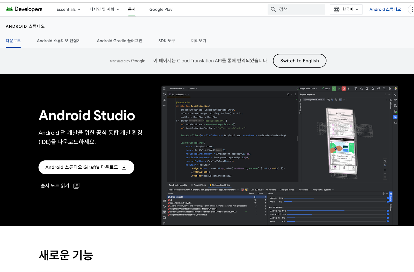Image resolution: width=414 pixels, height=272 pixels.
Task: Select the SQLiteFullException issue row
Action: (217, 212)
